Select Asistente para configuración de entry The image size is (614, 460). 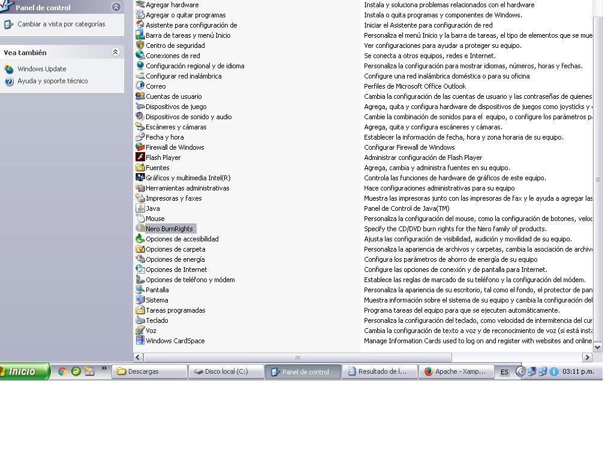coord(191,25)
